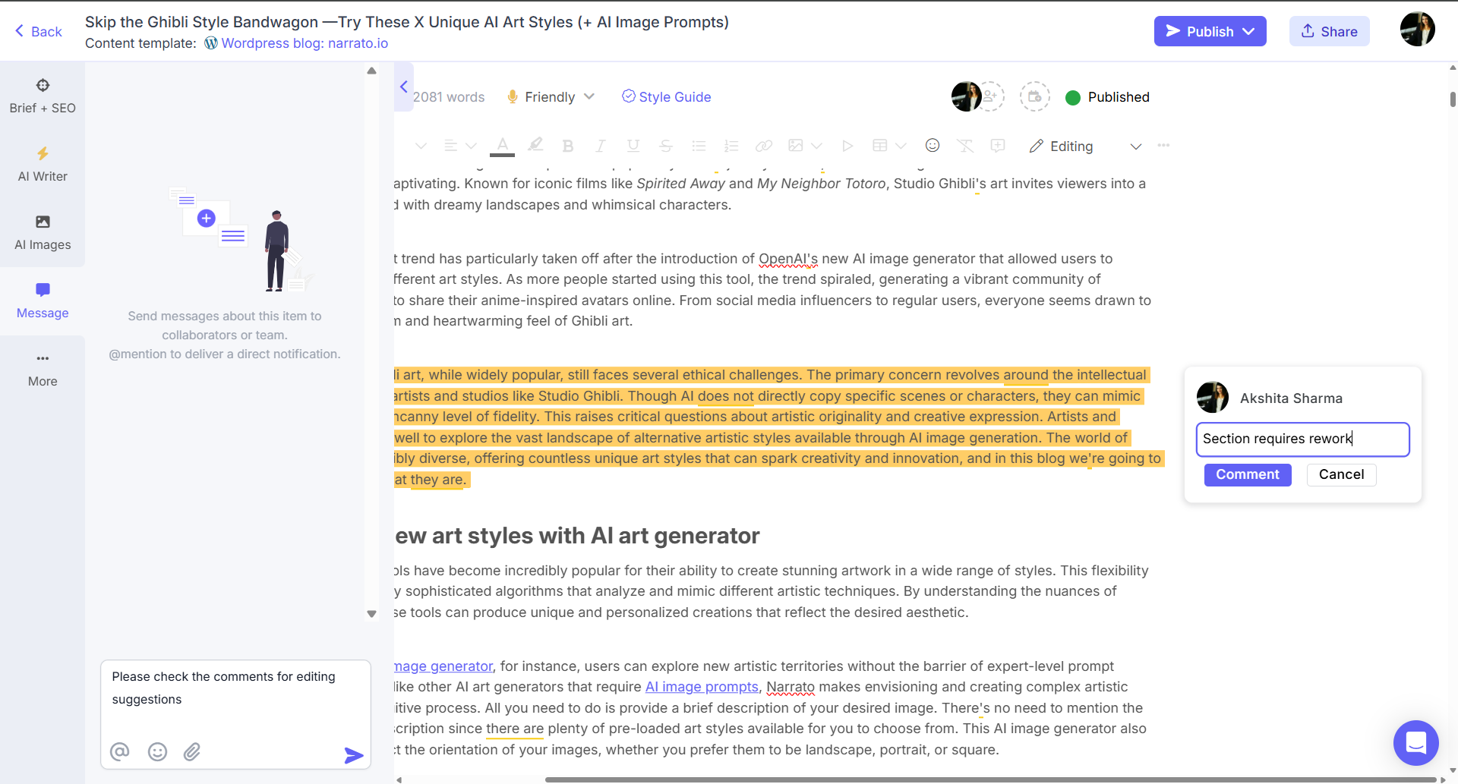Viewport: 1458px width, 784px height.
Task: Open the AI image prompts link
Action: pos(702,687)
